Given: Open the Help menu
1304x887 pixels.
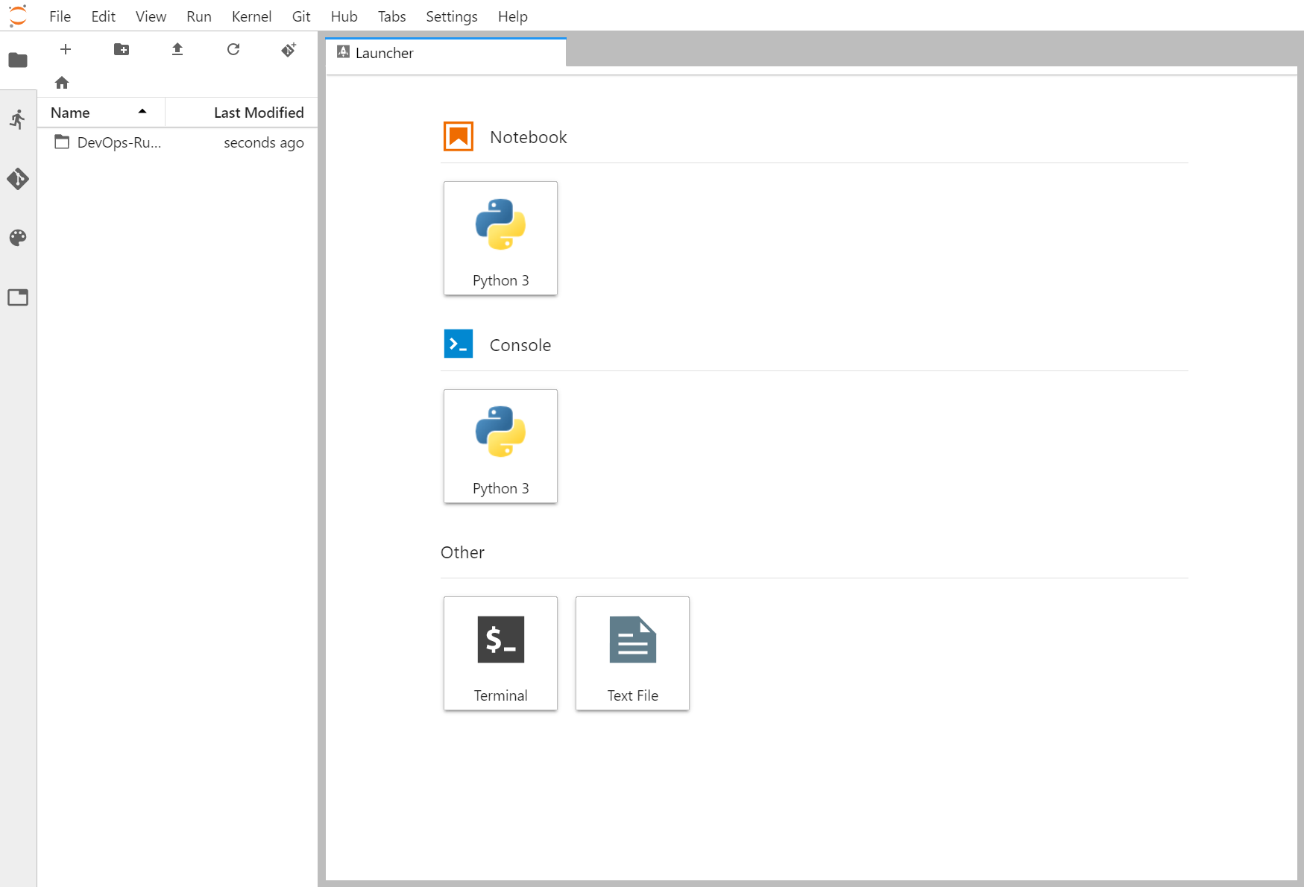Looking at the screenshot, I should [513, 16].
